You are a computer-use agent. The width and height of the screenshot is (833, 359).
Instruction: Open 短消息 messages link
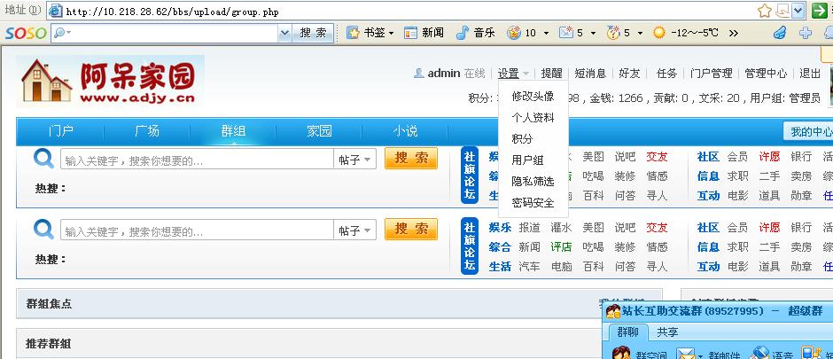click(x=590, y=74)
